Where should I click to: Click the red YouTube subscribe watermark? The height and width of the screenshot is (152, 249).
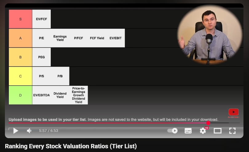(234, 113)
